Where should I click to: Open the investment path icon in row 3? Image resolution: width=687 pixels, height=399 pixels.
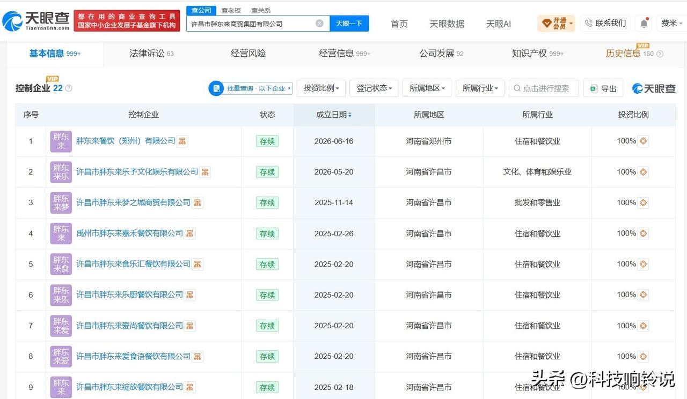pyautogui.click(x=643, y=203)
